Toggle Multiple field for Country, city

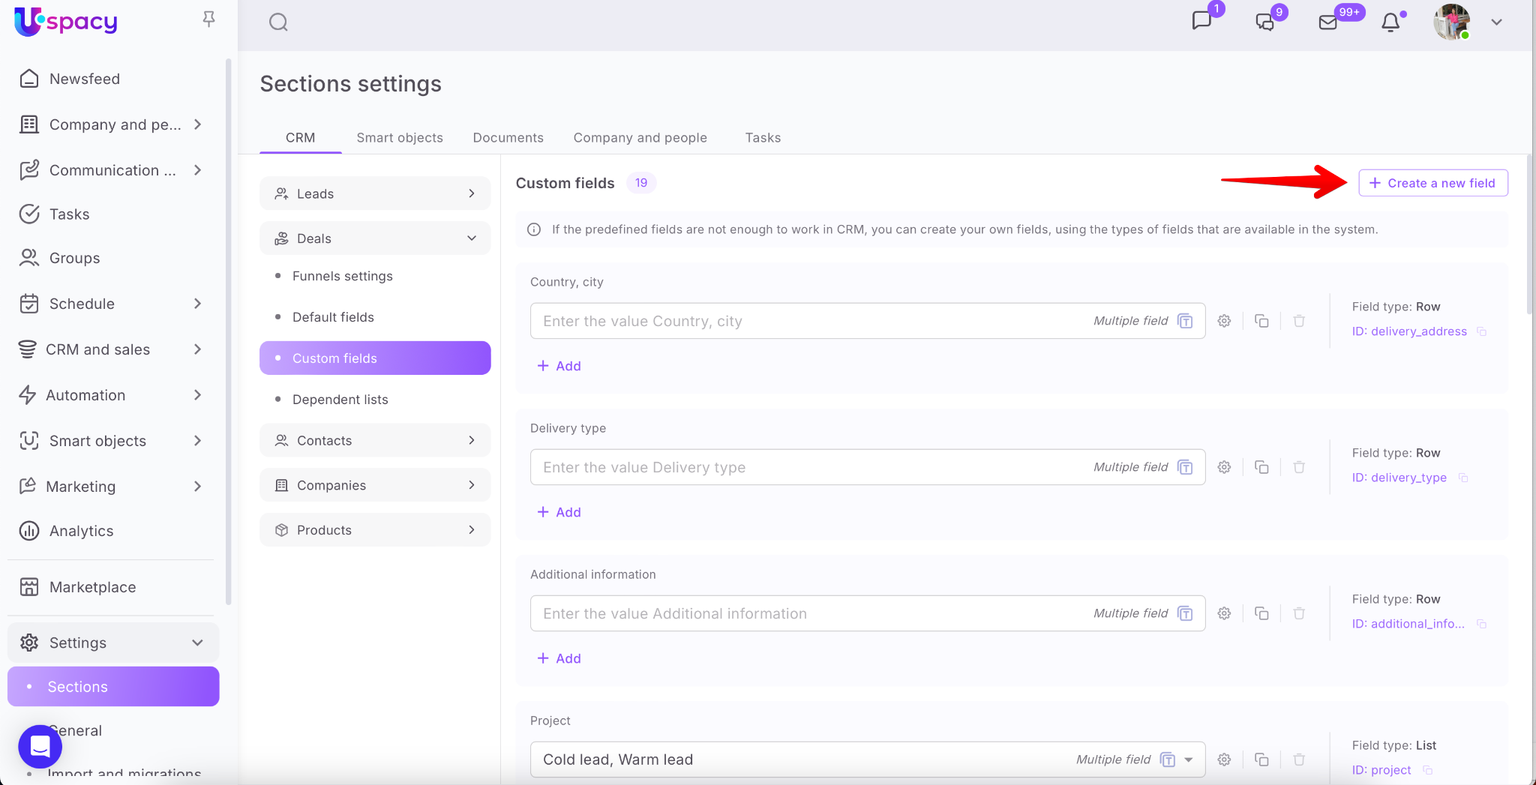point(1185,321)
